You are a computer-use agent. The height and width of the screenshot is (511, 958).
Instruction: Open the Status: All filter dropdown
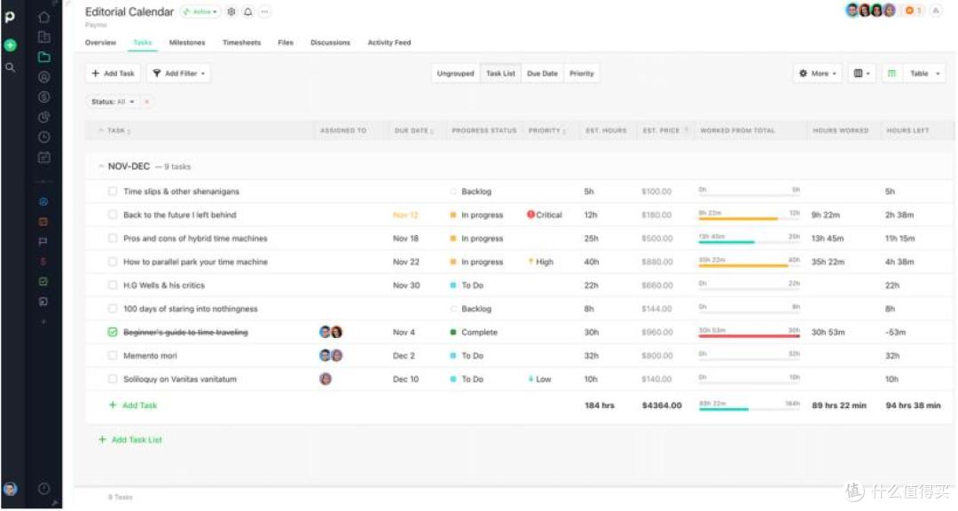[113, 101]
